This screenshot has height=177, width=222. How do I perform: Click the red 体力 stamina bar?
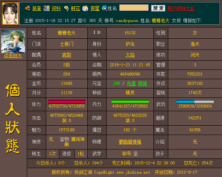tap(67, 102)
